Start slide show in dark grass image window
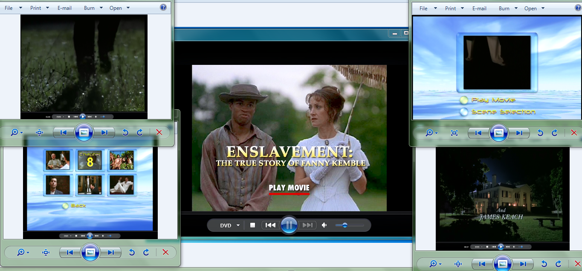Screen dimensions: 582x271 coord(84,132)
